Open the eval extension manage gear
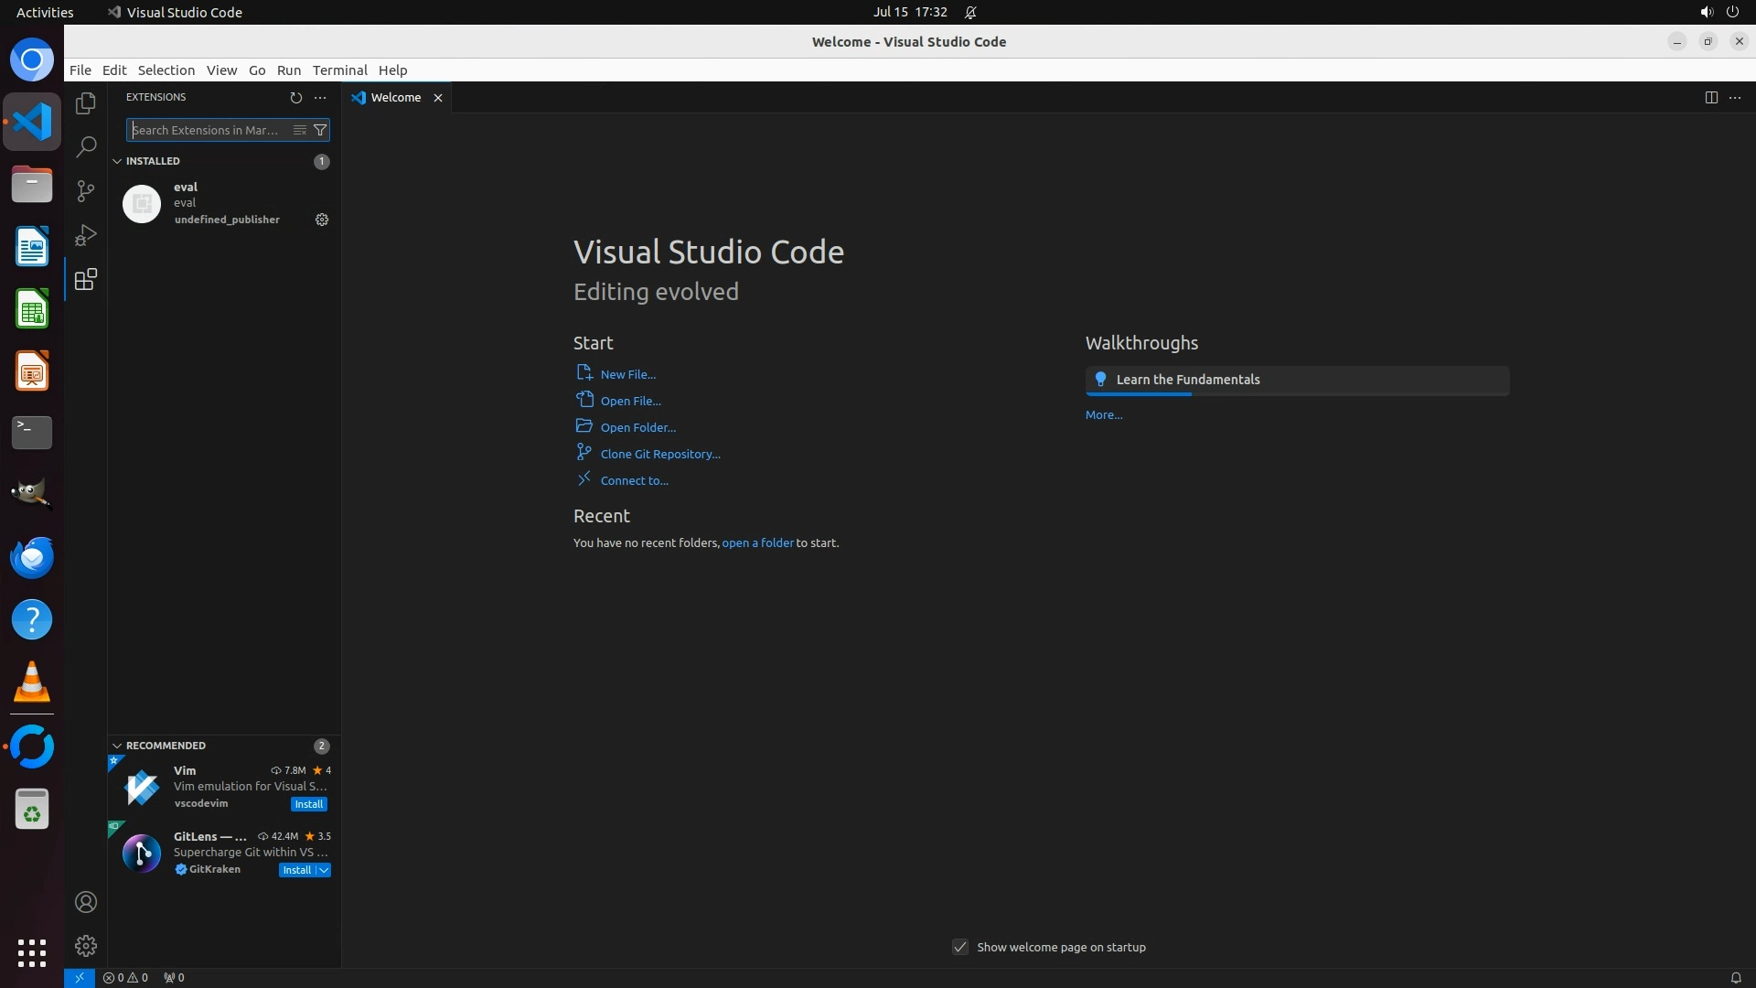1756x988 pixels. pos(322,220)
